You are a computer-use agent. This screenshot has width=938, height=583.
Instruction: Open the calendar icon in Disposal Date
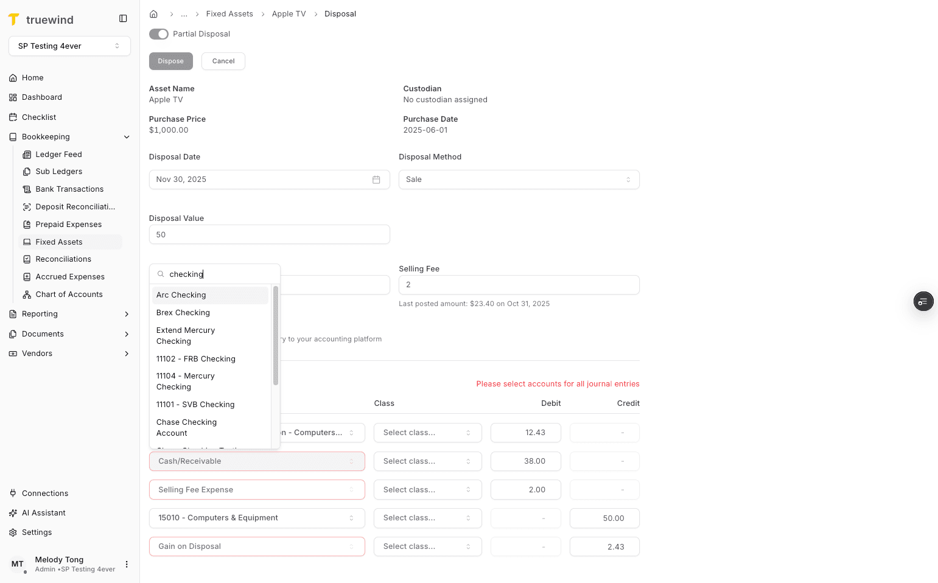376,179
